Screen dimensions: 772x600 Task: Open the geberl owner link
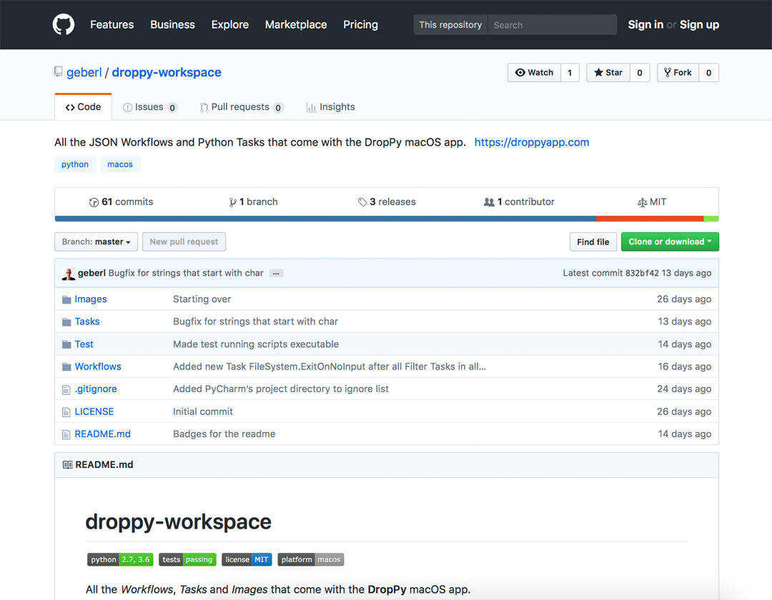pyautogui.click(x=84, y=72)
